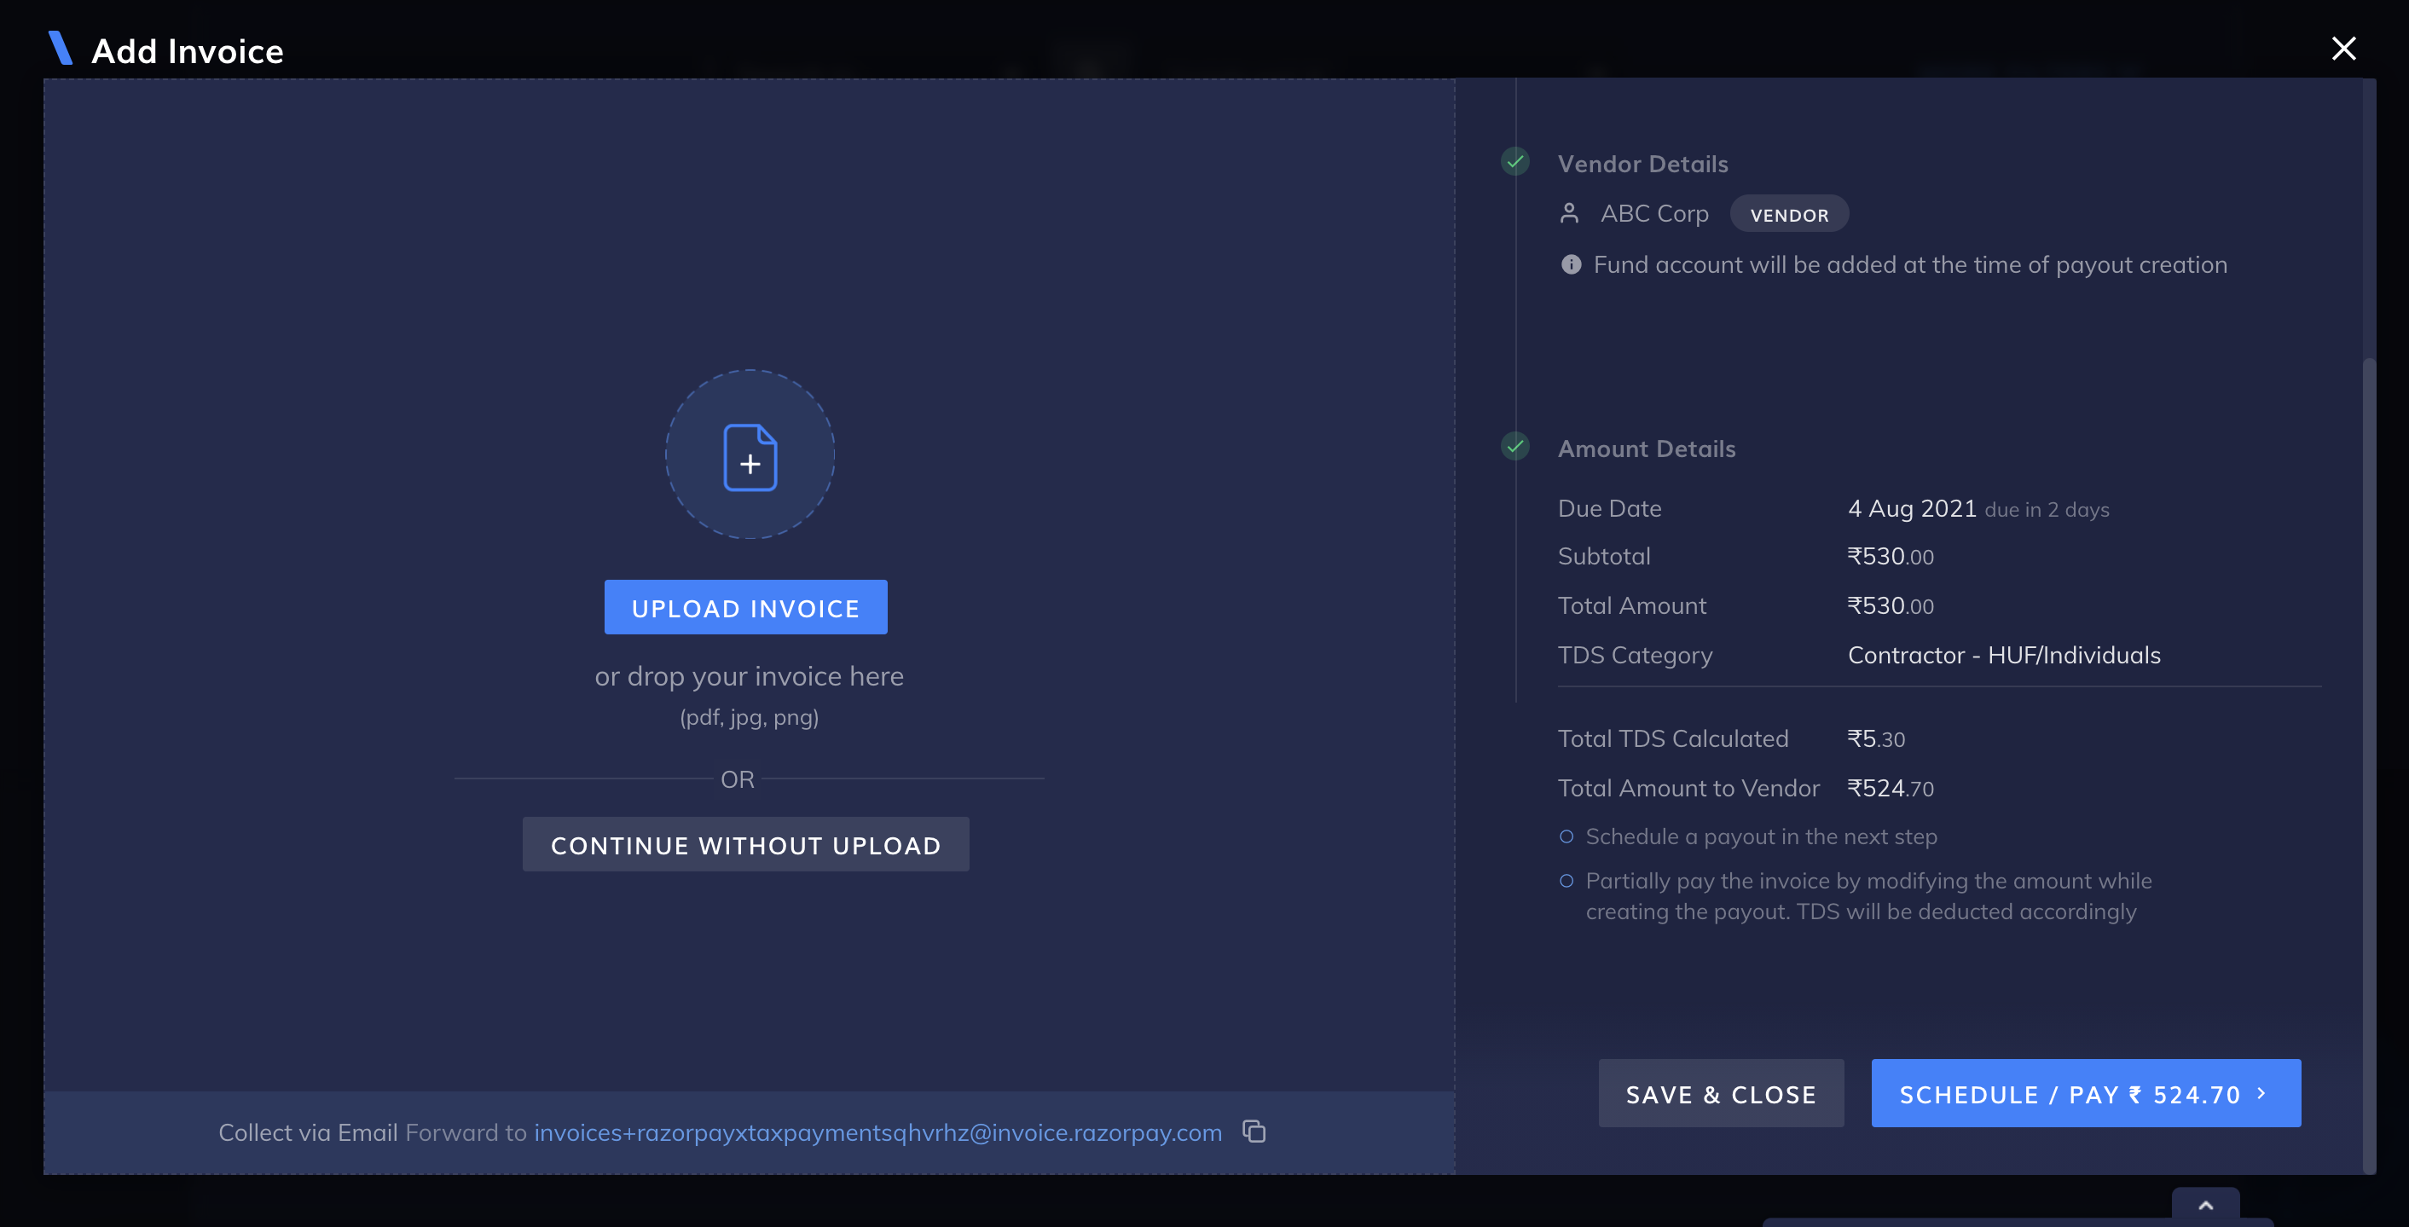Open the invoices forwarding email link
Image resolution: width=2409 pixels, height=1227 pixels.
(878, 1132)
